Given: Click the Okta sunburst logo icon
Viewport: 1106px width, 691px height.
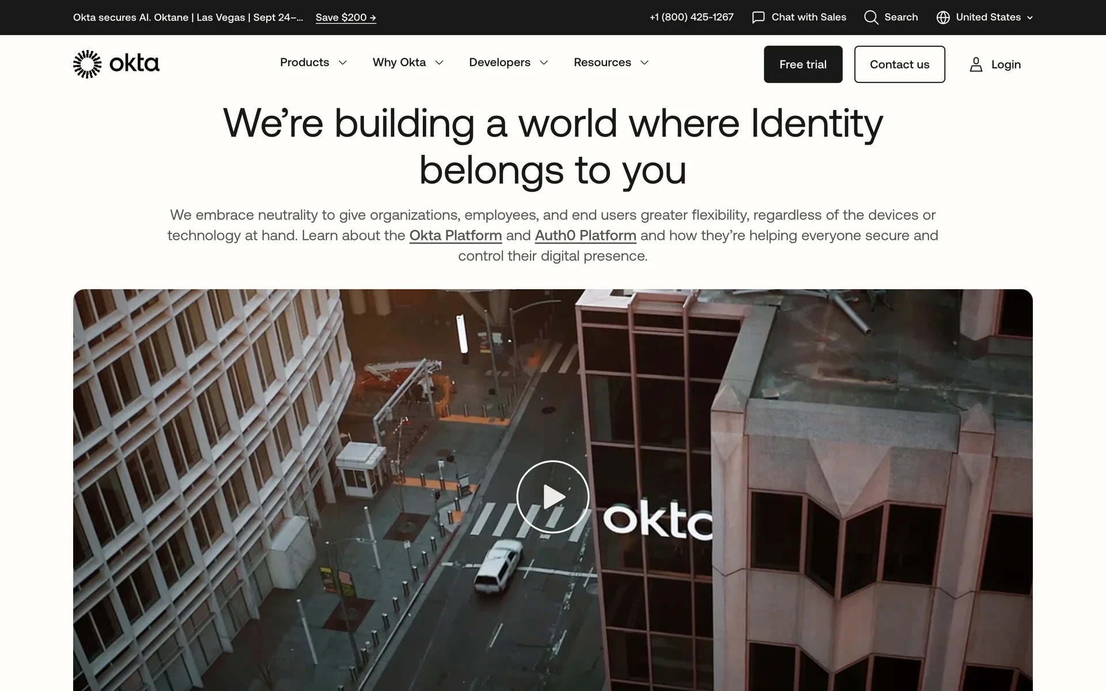Looking at the screenshot, I should click(x=87, y=64).
